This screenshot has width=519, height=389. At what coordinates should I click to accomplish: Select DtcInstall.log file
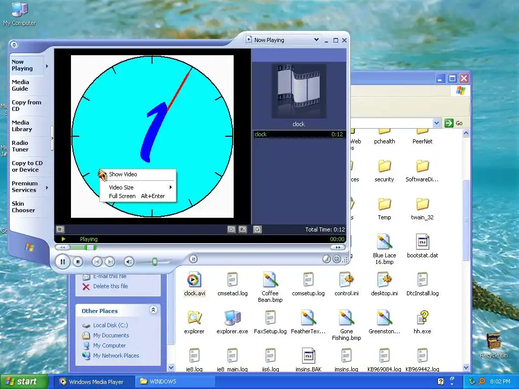pyautogui.click(x=422, y=285)
